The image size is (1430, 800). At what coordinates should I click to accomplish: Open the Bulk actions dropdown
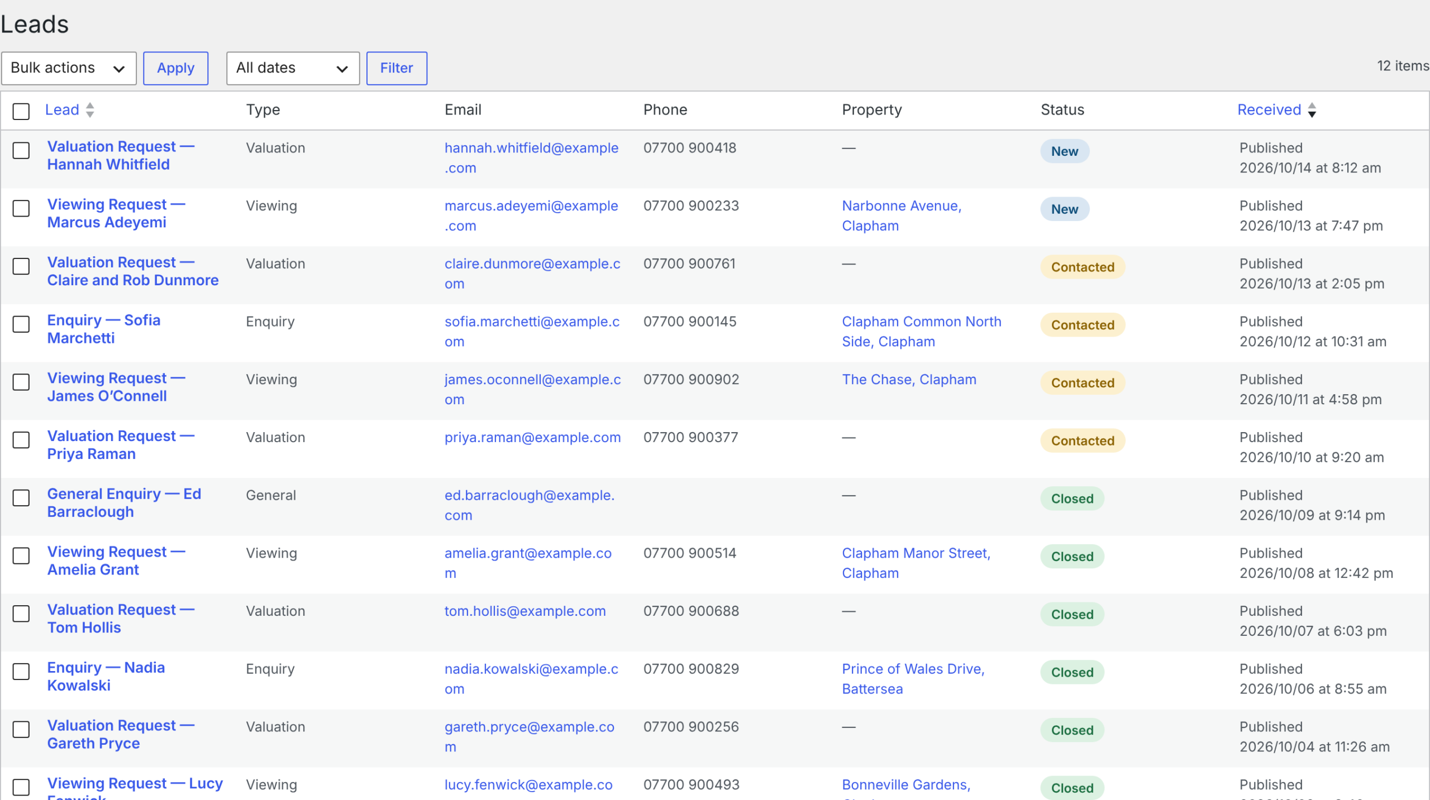pos(69,68)
